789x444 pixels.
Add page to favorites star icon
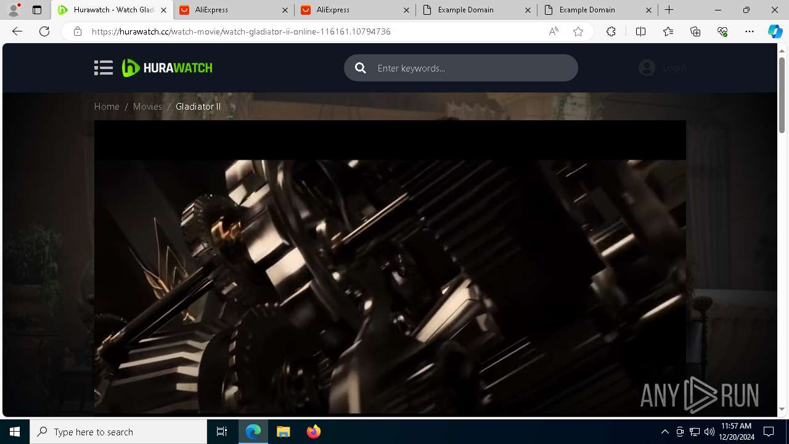click(x=578, y=31)
